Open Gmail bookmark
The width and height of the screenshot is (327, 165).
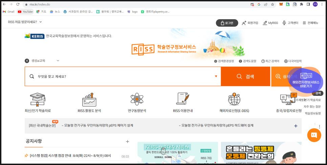(8, 11)
